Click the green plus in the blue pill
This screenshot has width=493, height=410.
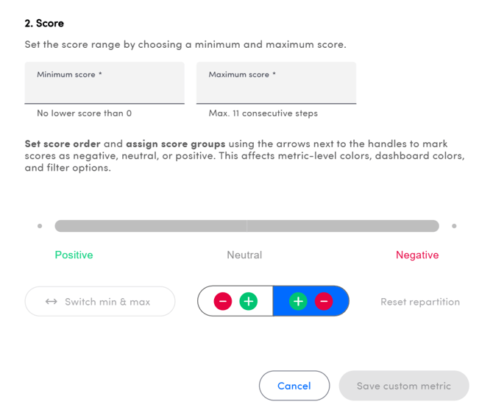coord(298,301)
